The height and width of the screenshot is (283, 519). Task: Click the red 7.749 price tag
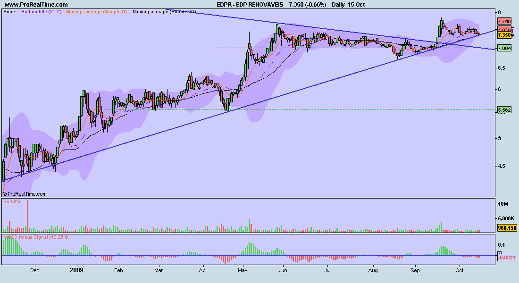coord(504,21)
